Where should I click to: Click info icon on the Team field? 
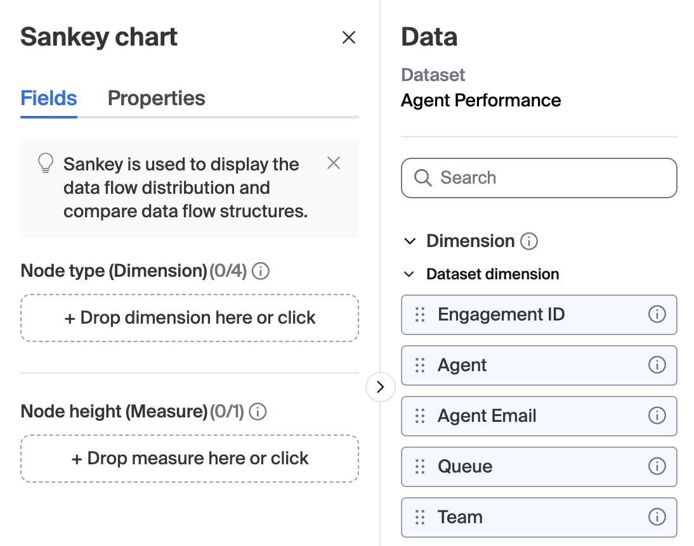pos(657,517)
